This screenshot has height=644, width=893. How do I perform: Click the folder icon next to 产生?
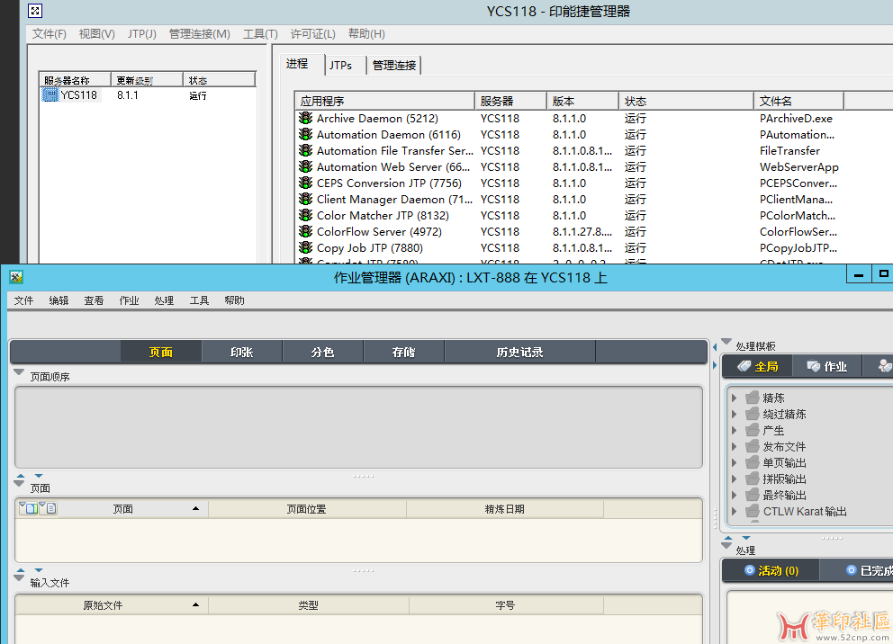pos(753,430)
